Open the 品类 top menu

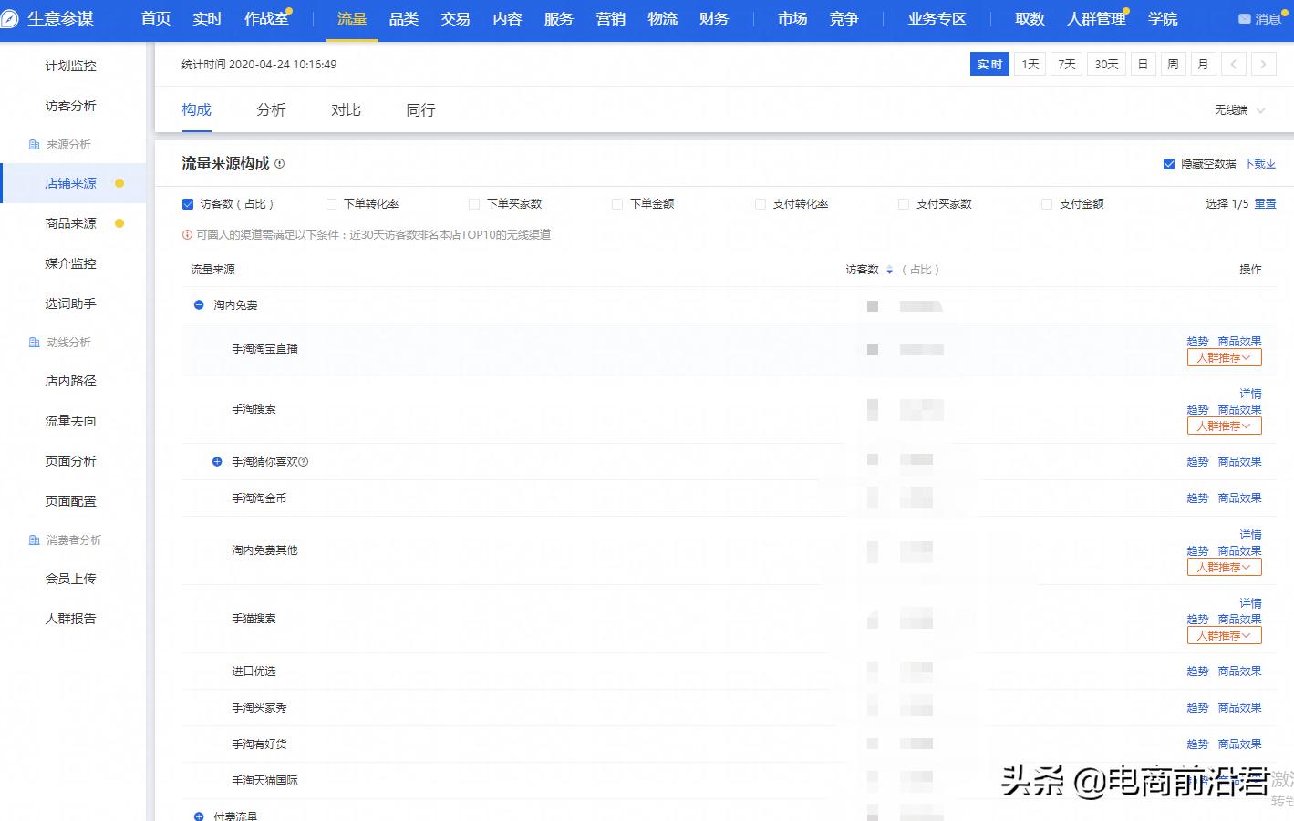[x=403, y=19]
